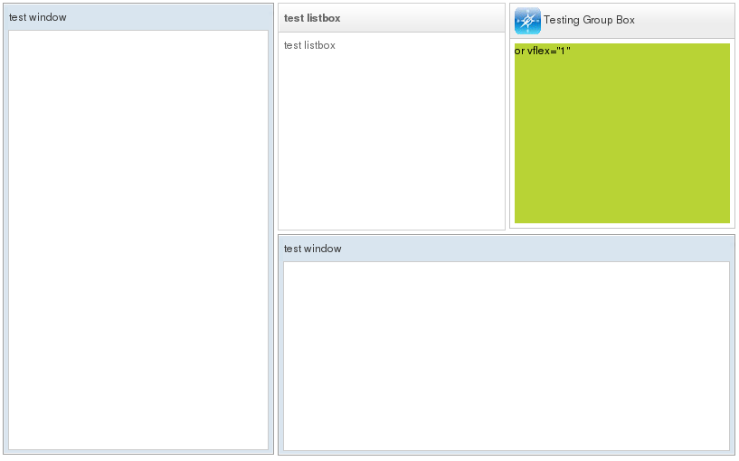The image size is (739, 461).
Task: Click the empty area below the listbox item
Action: (x=391, y=145)
